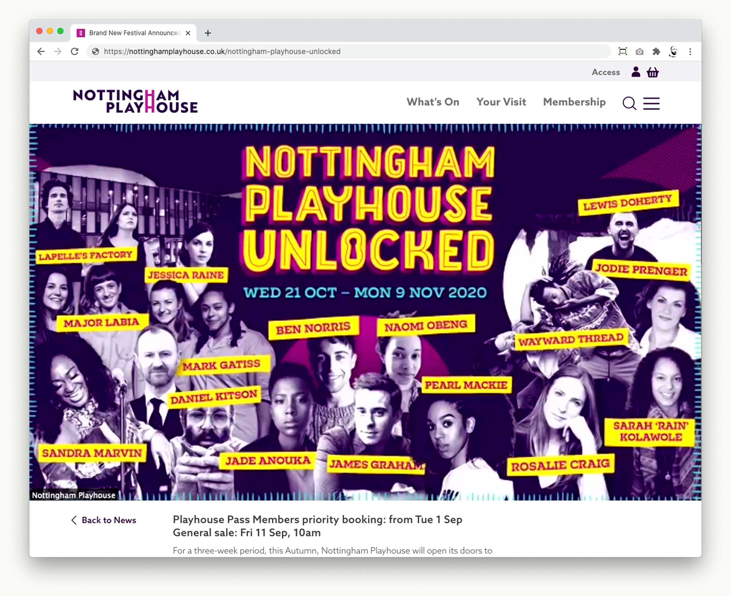Click the Back to News link
Image resolution: width=731 pixels, height=596 pixels.
point(104,520)
